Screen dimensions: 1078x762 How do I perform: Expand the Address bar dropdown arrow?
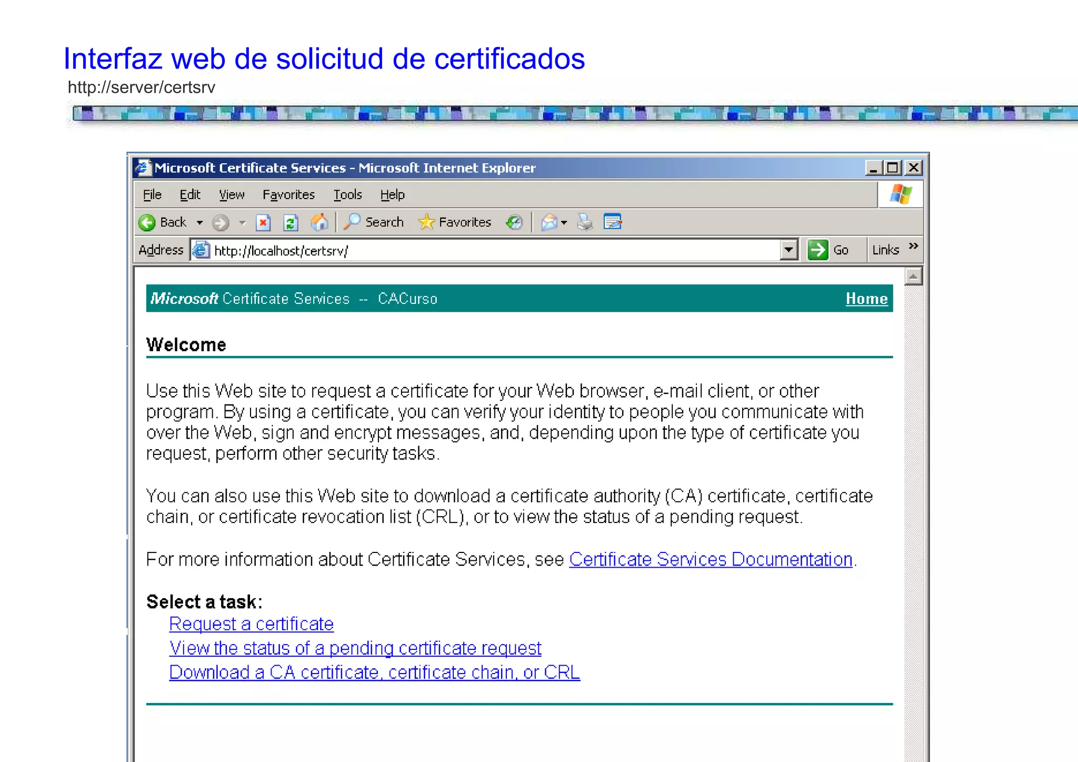pos(788,250)
